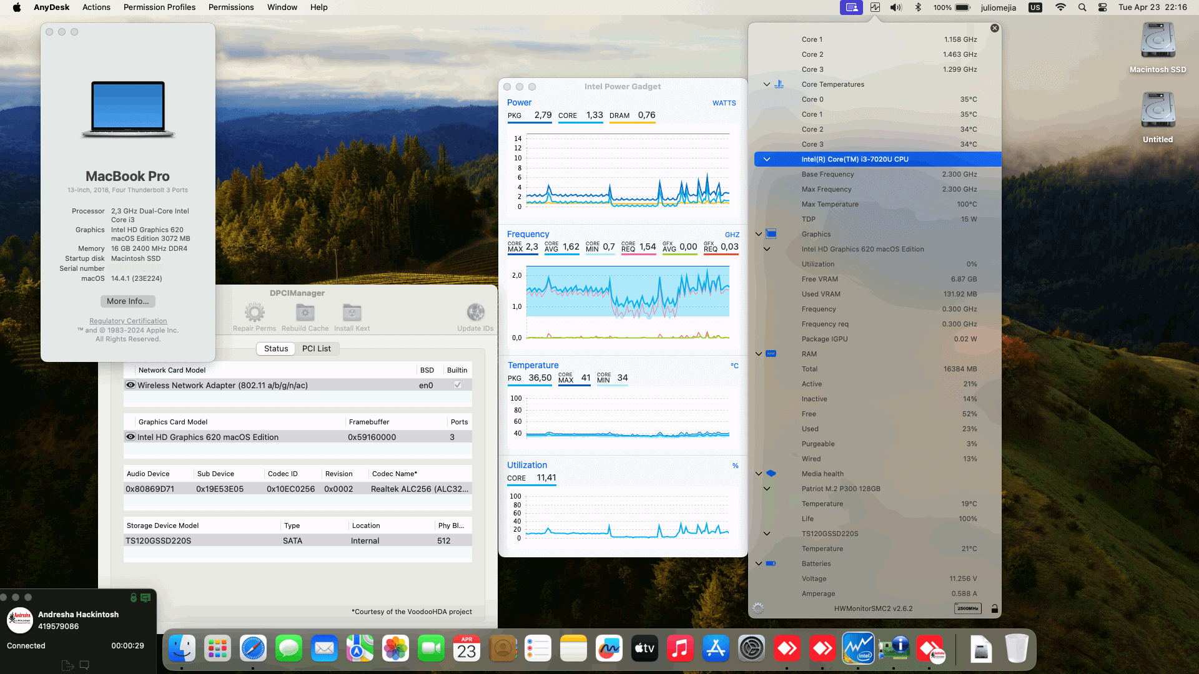Image resolution: width=1199 pixels, height=674 pixels.
Task: Open Untitled drive on desktop
Action: pyautogui.click(x=1158, y=111)
